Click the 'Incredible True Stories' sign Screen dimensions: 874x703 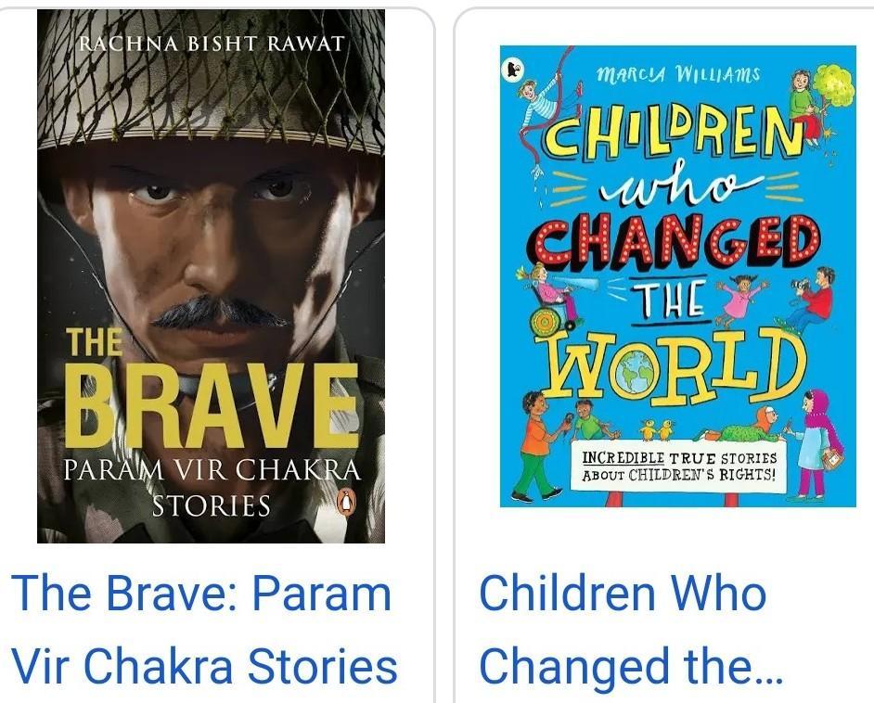tap(679, 467)
